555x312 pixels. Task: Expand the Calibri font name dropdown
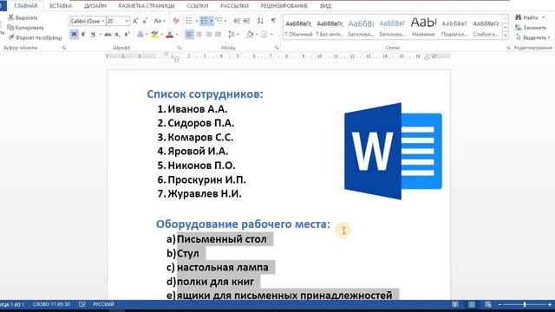(x=103, y=21)
